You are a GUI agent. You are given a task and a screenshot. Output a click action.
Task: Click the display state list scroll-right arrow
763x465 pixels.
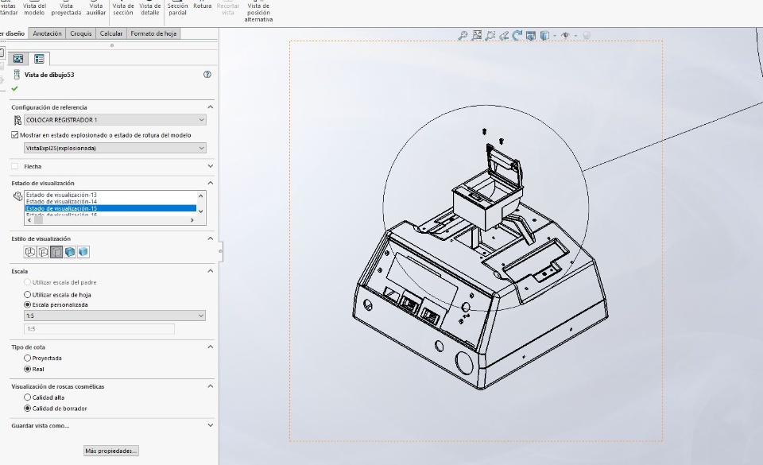pos(192,220)
